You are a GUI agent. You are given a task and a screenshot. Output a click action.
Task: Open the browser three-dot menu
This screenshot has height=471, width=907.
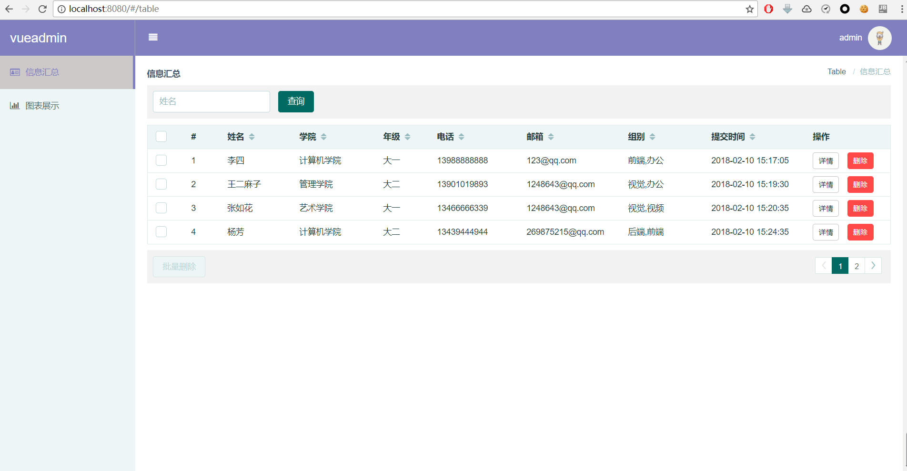click(x=902, y=9)
